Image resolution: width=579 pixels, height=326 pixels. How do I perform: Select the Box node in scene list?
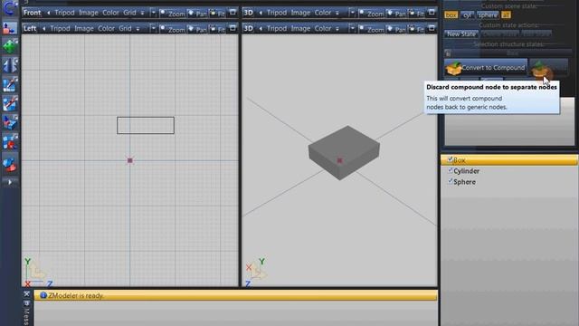(509, 160)
